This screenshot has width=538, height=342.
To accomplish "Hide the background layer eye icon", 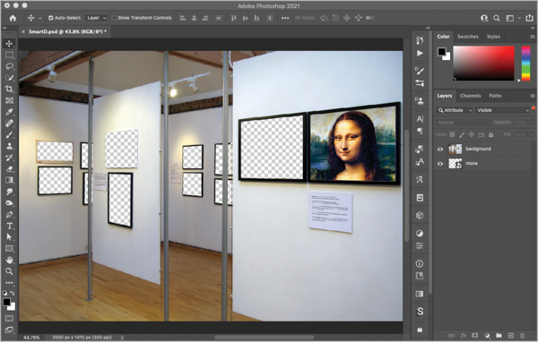I will click(x=440, y=150).
